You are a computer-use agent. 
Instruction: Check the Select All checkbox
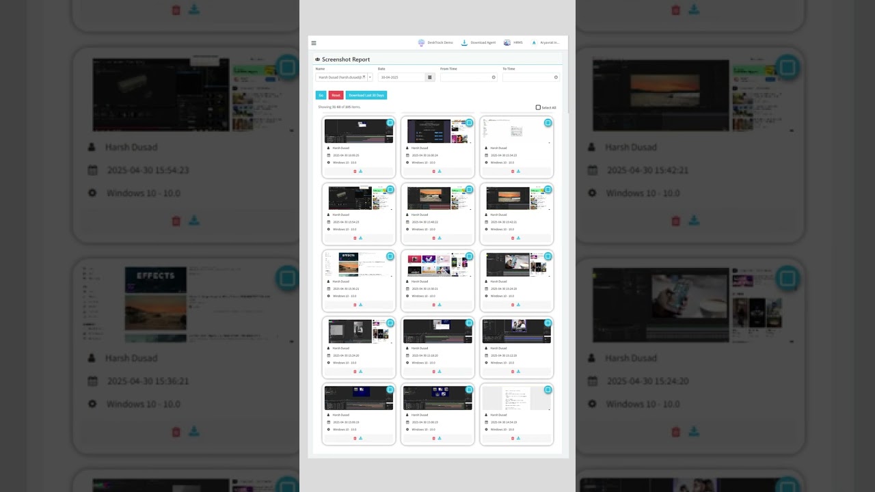[538, 107]
